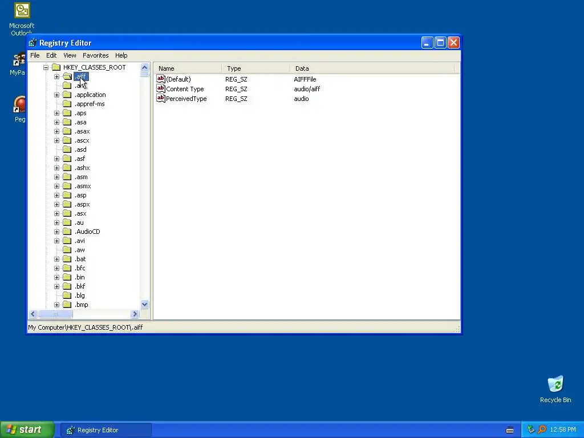Expand the .asa key node
The image size is (584, 438).
[56, 122]
